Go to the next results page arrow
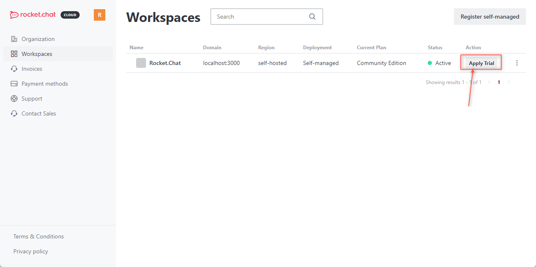Image resolution: width=536 pixels, height=267 pixels. (509, 82)
